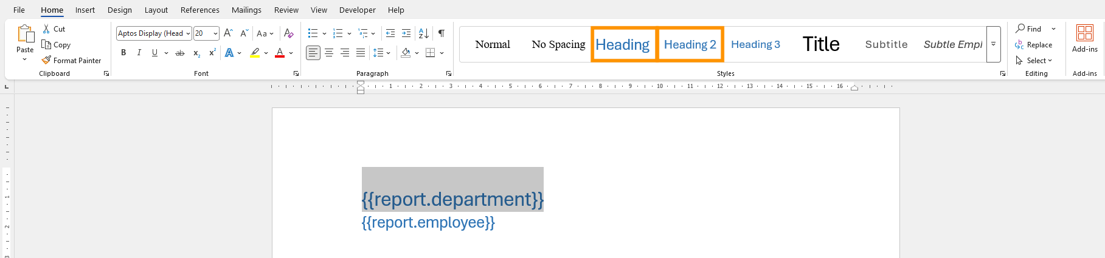Viewport: 1105px width, 258px height.
Task: Toggle underline formatting
Action: tap(154, 53)
